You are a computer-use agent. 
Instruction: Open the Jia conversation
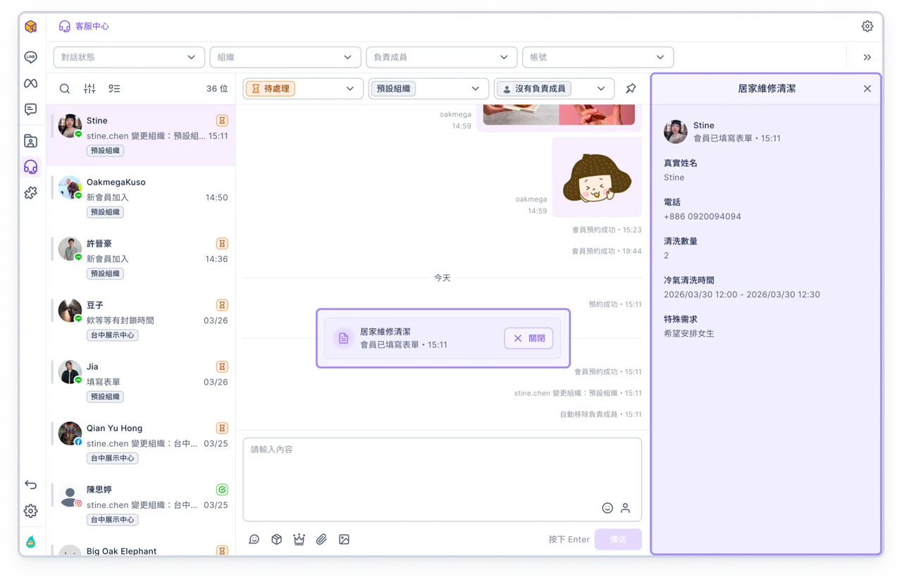(x=141, y=381)
